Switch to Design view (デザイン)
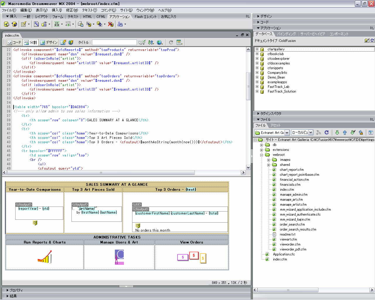The image size is (375, 300). [49, 42]
